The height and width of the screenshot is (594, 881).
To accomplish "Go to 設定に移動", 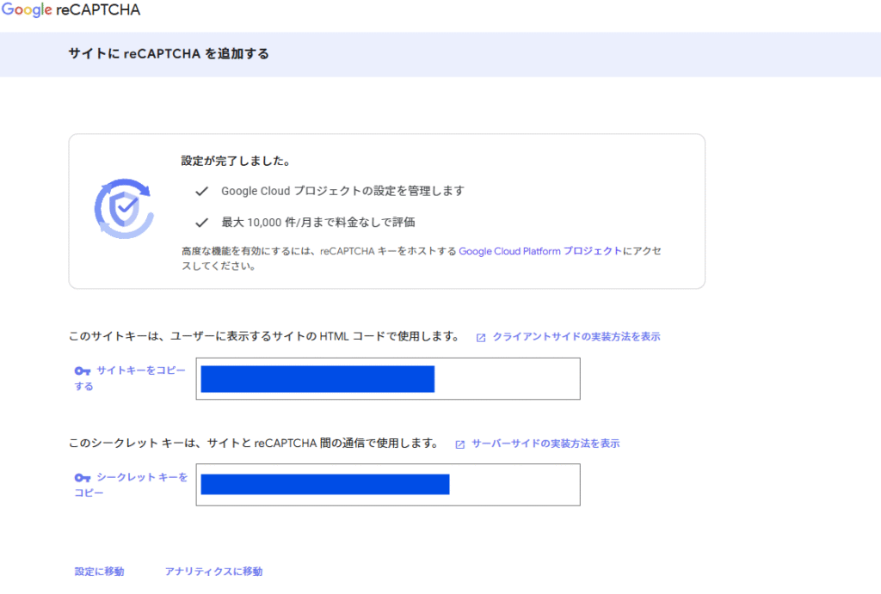I will (99, 572).
